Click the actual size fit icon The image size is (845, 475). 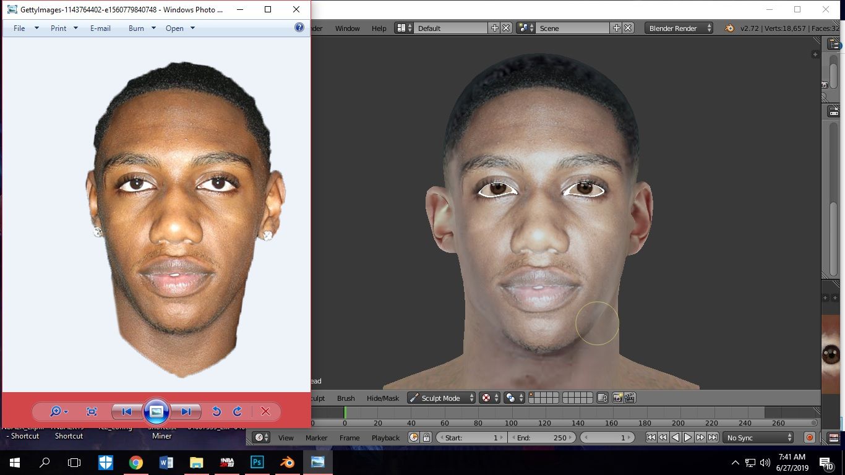point(92,411)
